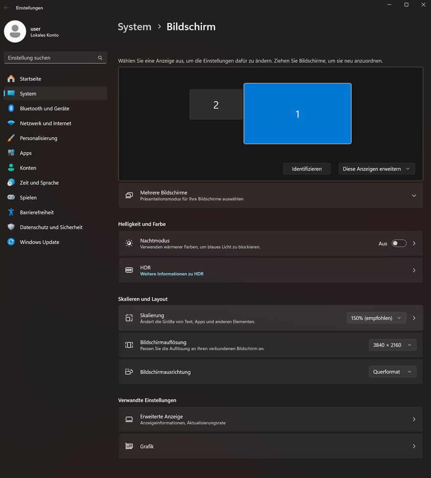Click the Netzwerk und Internet wifi icon

click(11, 123)
